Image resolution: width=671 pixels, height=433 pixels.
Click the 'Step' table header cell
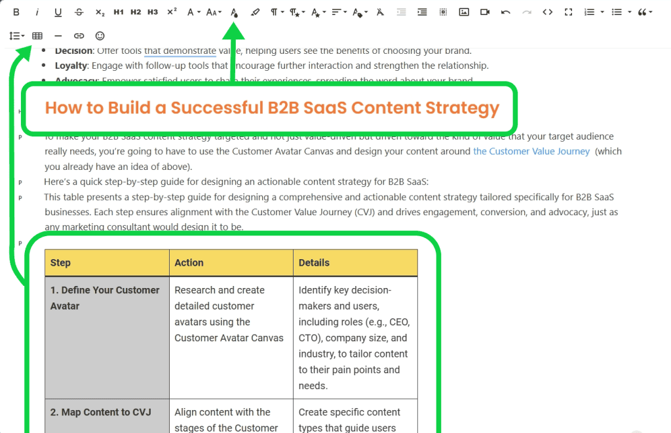coord(107,262)
